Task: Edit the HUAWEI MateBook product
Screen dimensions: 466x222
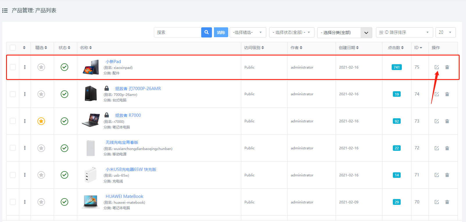Action: click(436, 202)
